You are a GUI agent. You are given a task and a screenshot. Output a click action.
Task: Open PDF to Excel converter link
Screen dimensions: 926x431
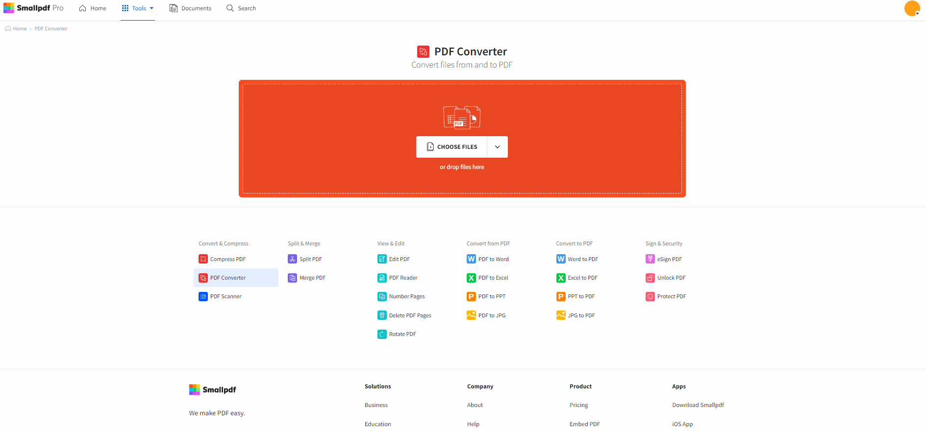493,278
